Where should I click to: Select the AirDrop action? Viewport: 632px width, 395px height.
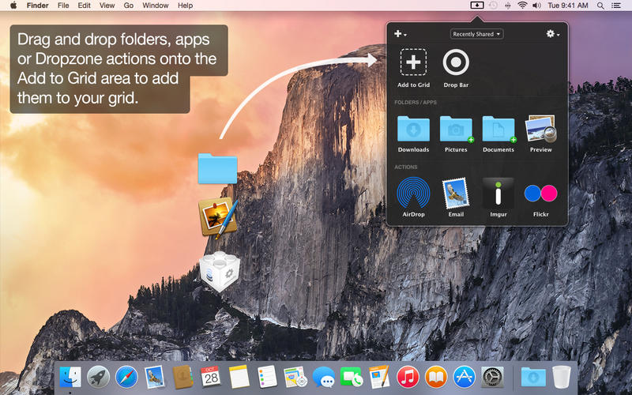[413, 193]
